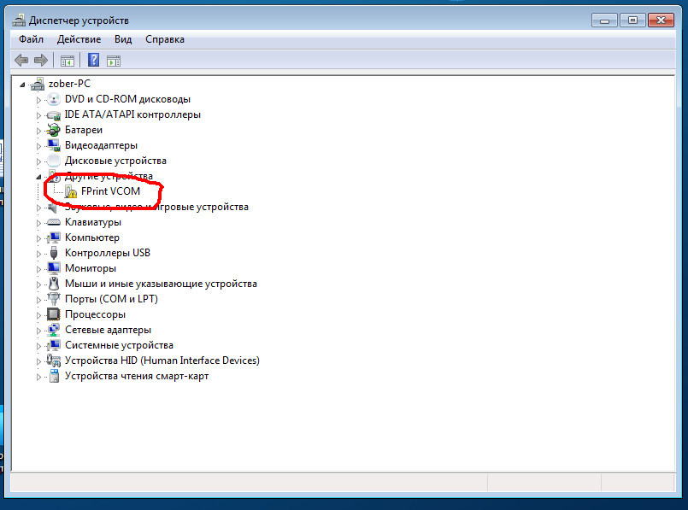Click the Device Manager title bar icon
Screen dimensions: 688x510
point(19,21)
